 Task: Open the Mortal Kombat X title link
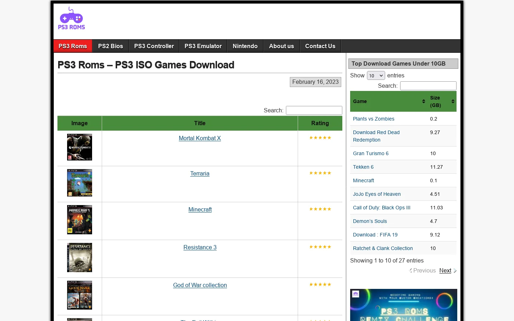tap(200, 138)
